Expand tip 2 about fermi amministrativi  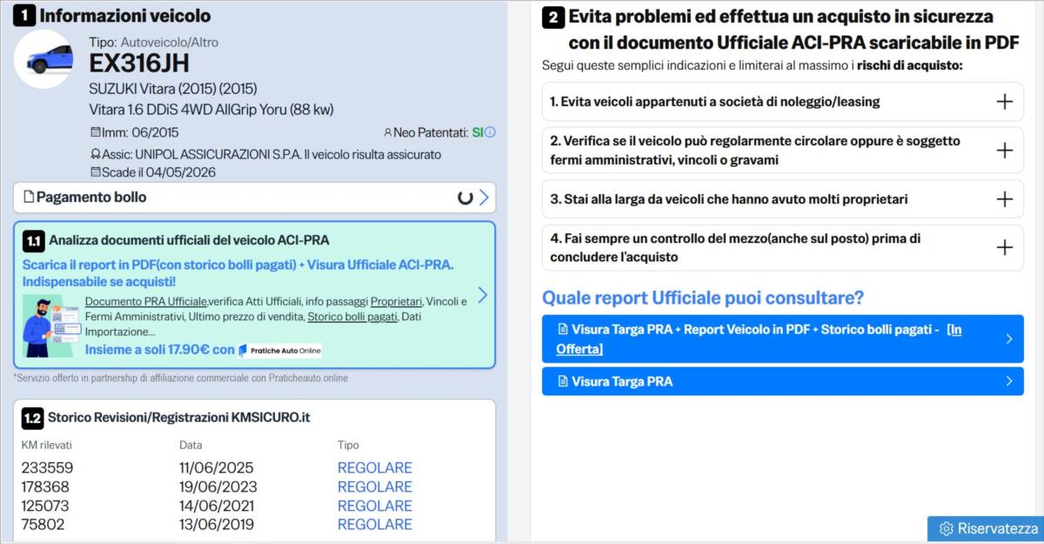[1004, 151]
